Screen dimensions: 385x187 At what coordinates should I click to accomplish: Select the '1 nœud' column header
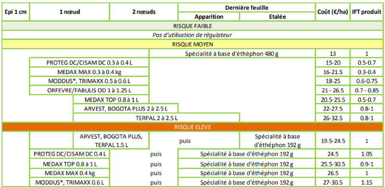69,12
